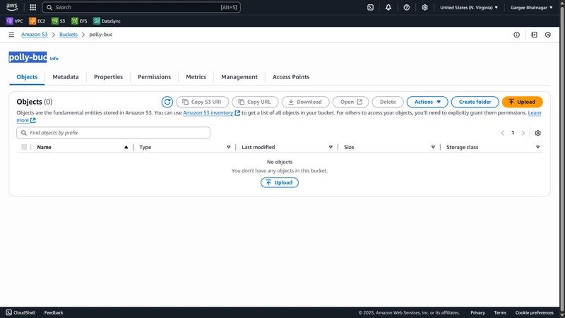
Task: Open the side panel layout icon
Action: pos(535,35)
